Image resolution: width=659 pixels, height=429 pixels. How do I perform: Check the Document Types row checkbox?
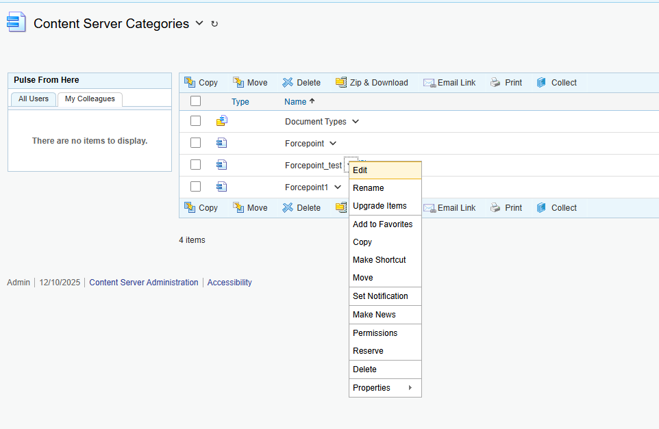pos(196,121)
